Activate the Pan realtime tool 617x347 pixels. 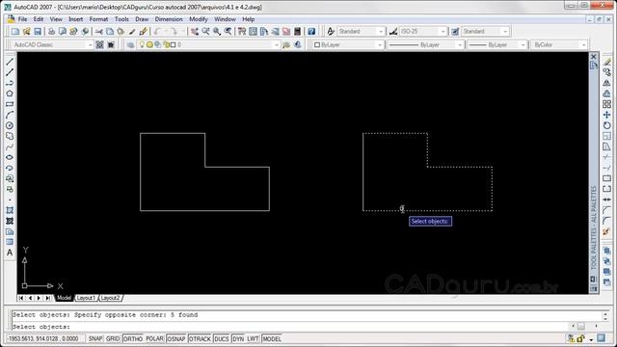coord(195,32)
